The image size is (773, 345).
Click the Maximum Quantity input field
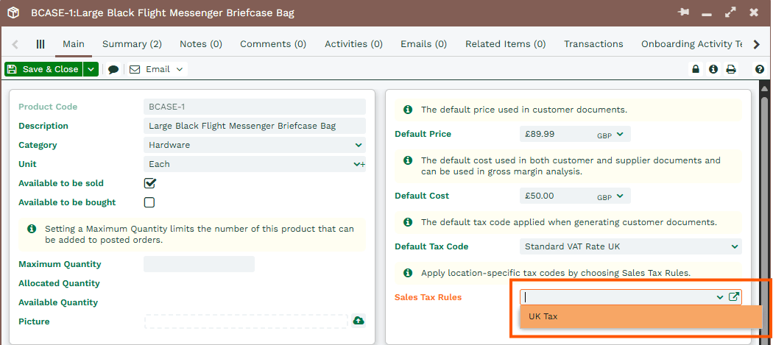[x=200, y=264]
